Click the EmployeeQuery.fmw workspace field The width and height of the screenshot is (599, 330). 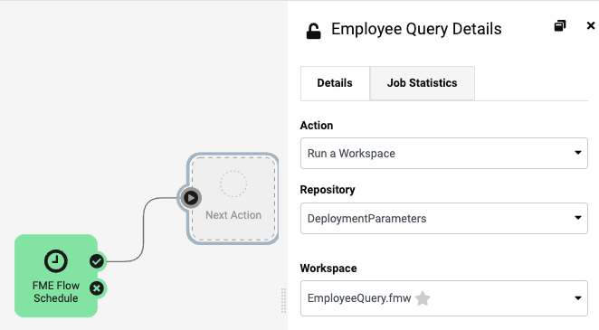click(444, 298)
